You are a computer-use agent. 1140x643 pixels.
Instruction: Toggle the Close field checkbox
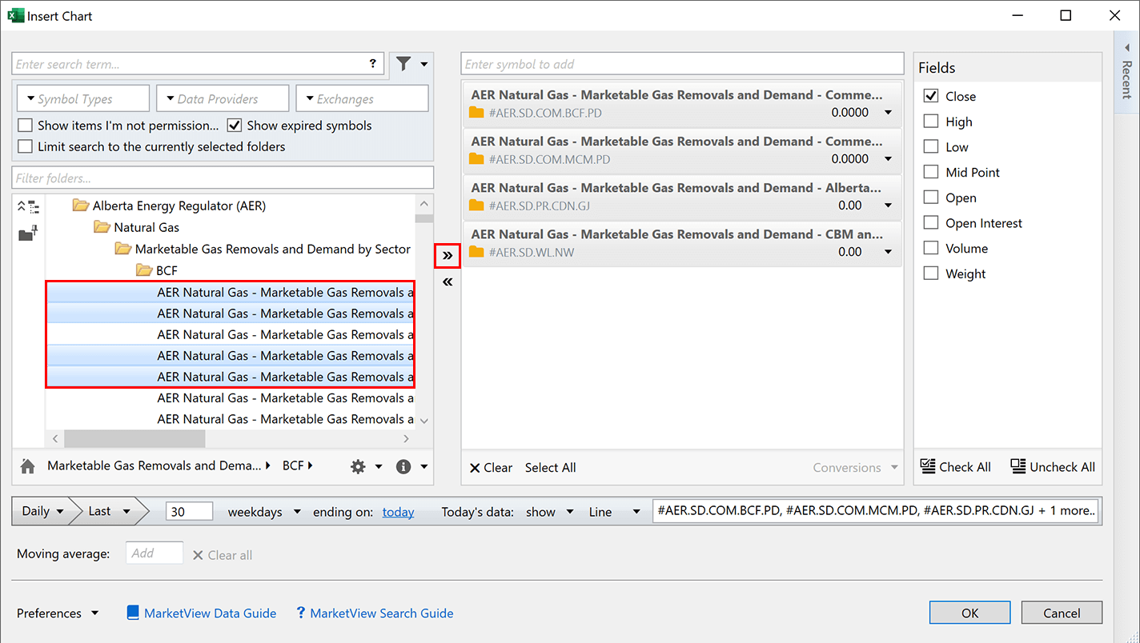point(931,96)
